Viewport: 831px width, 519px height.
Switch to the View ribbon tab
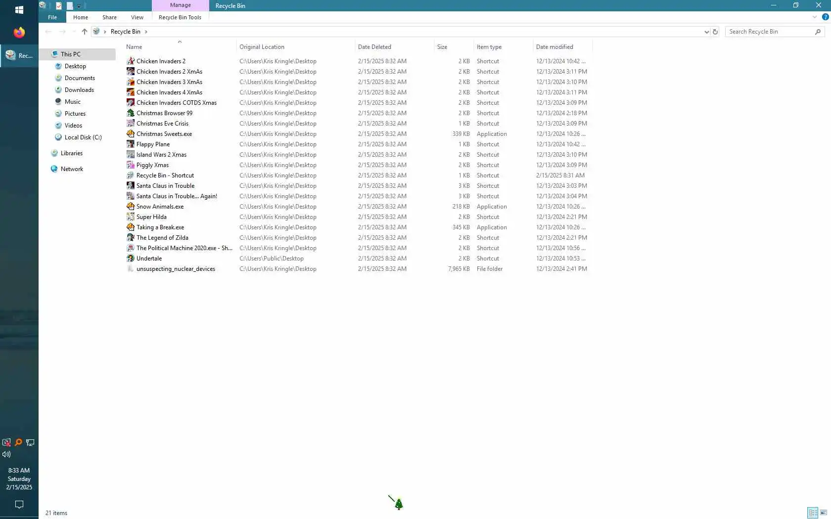137,17
